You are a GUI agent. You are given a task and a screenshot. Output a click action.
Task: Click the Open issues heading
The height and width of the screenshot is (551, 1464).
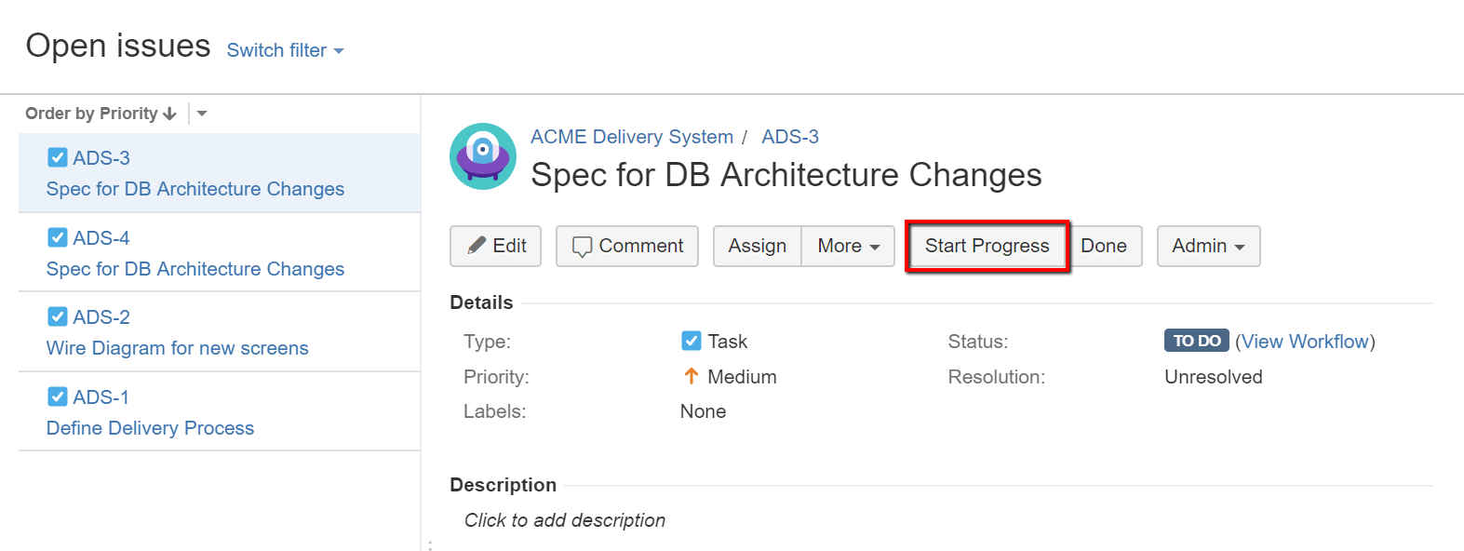point(118,46)
